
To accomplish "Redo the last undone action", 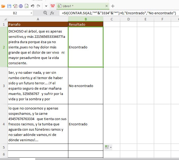I will tap(38, 6).
